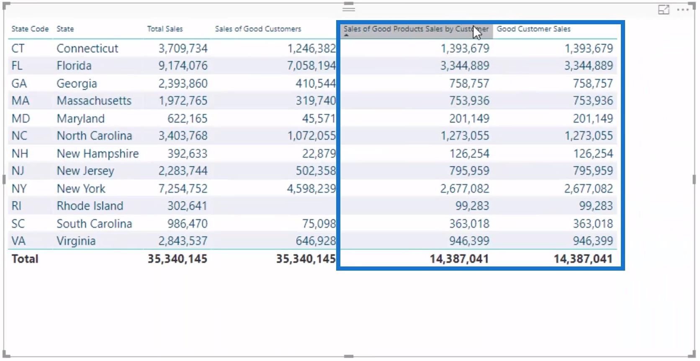Click Good Customers value 75,098

click(x=319, y=224)
